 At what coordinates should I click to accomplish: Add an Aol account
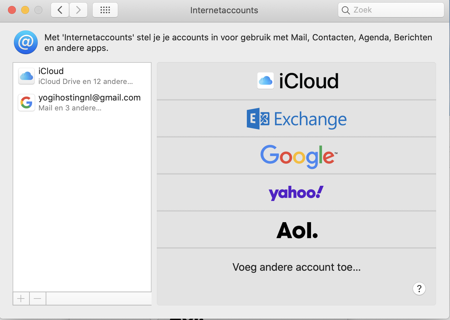click(x=296, y=230)
